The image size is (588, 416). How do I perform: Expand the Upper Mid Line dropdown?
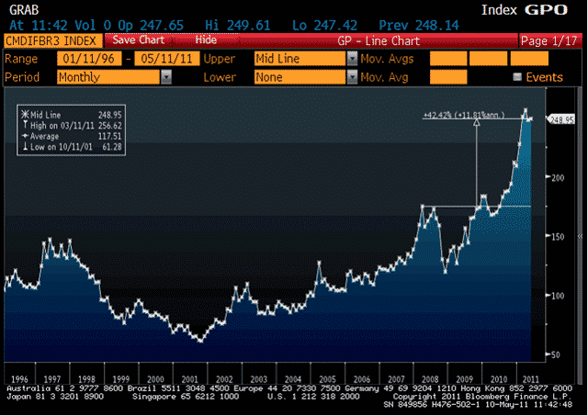[x=352, y=58]
